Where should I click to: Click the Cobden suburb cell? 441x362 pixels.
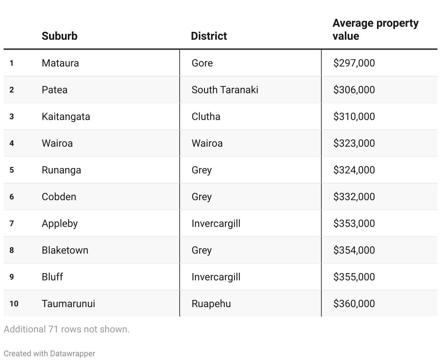[59, 197]
